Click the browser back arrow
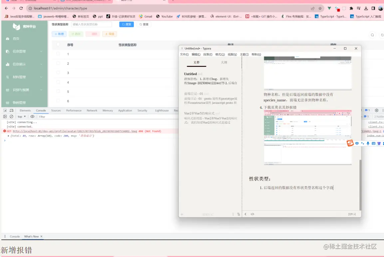 point(6,8)
